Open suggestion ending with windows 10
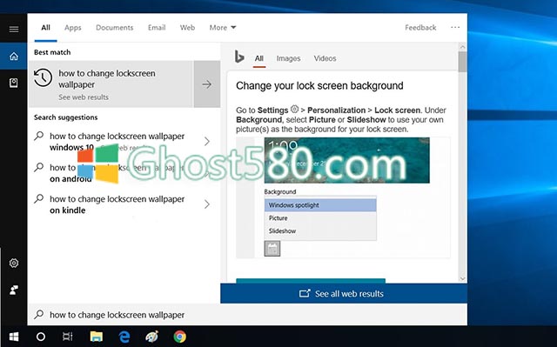This screenshot has width=557, height=347. [117, 142]
